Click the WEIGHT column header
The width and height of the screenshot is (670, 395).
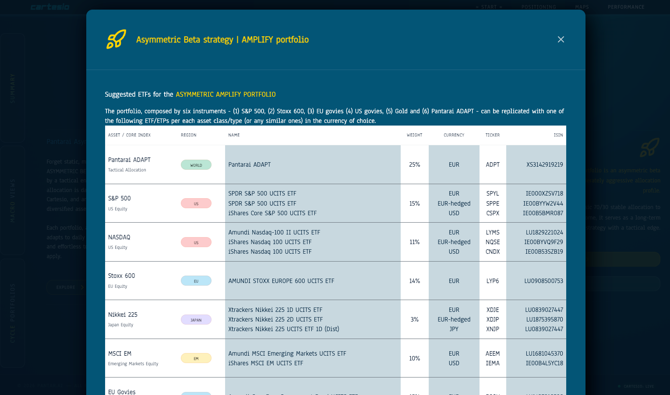point(415,135)
